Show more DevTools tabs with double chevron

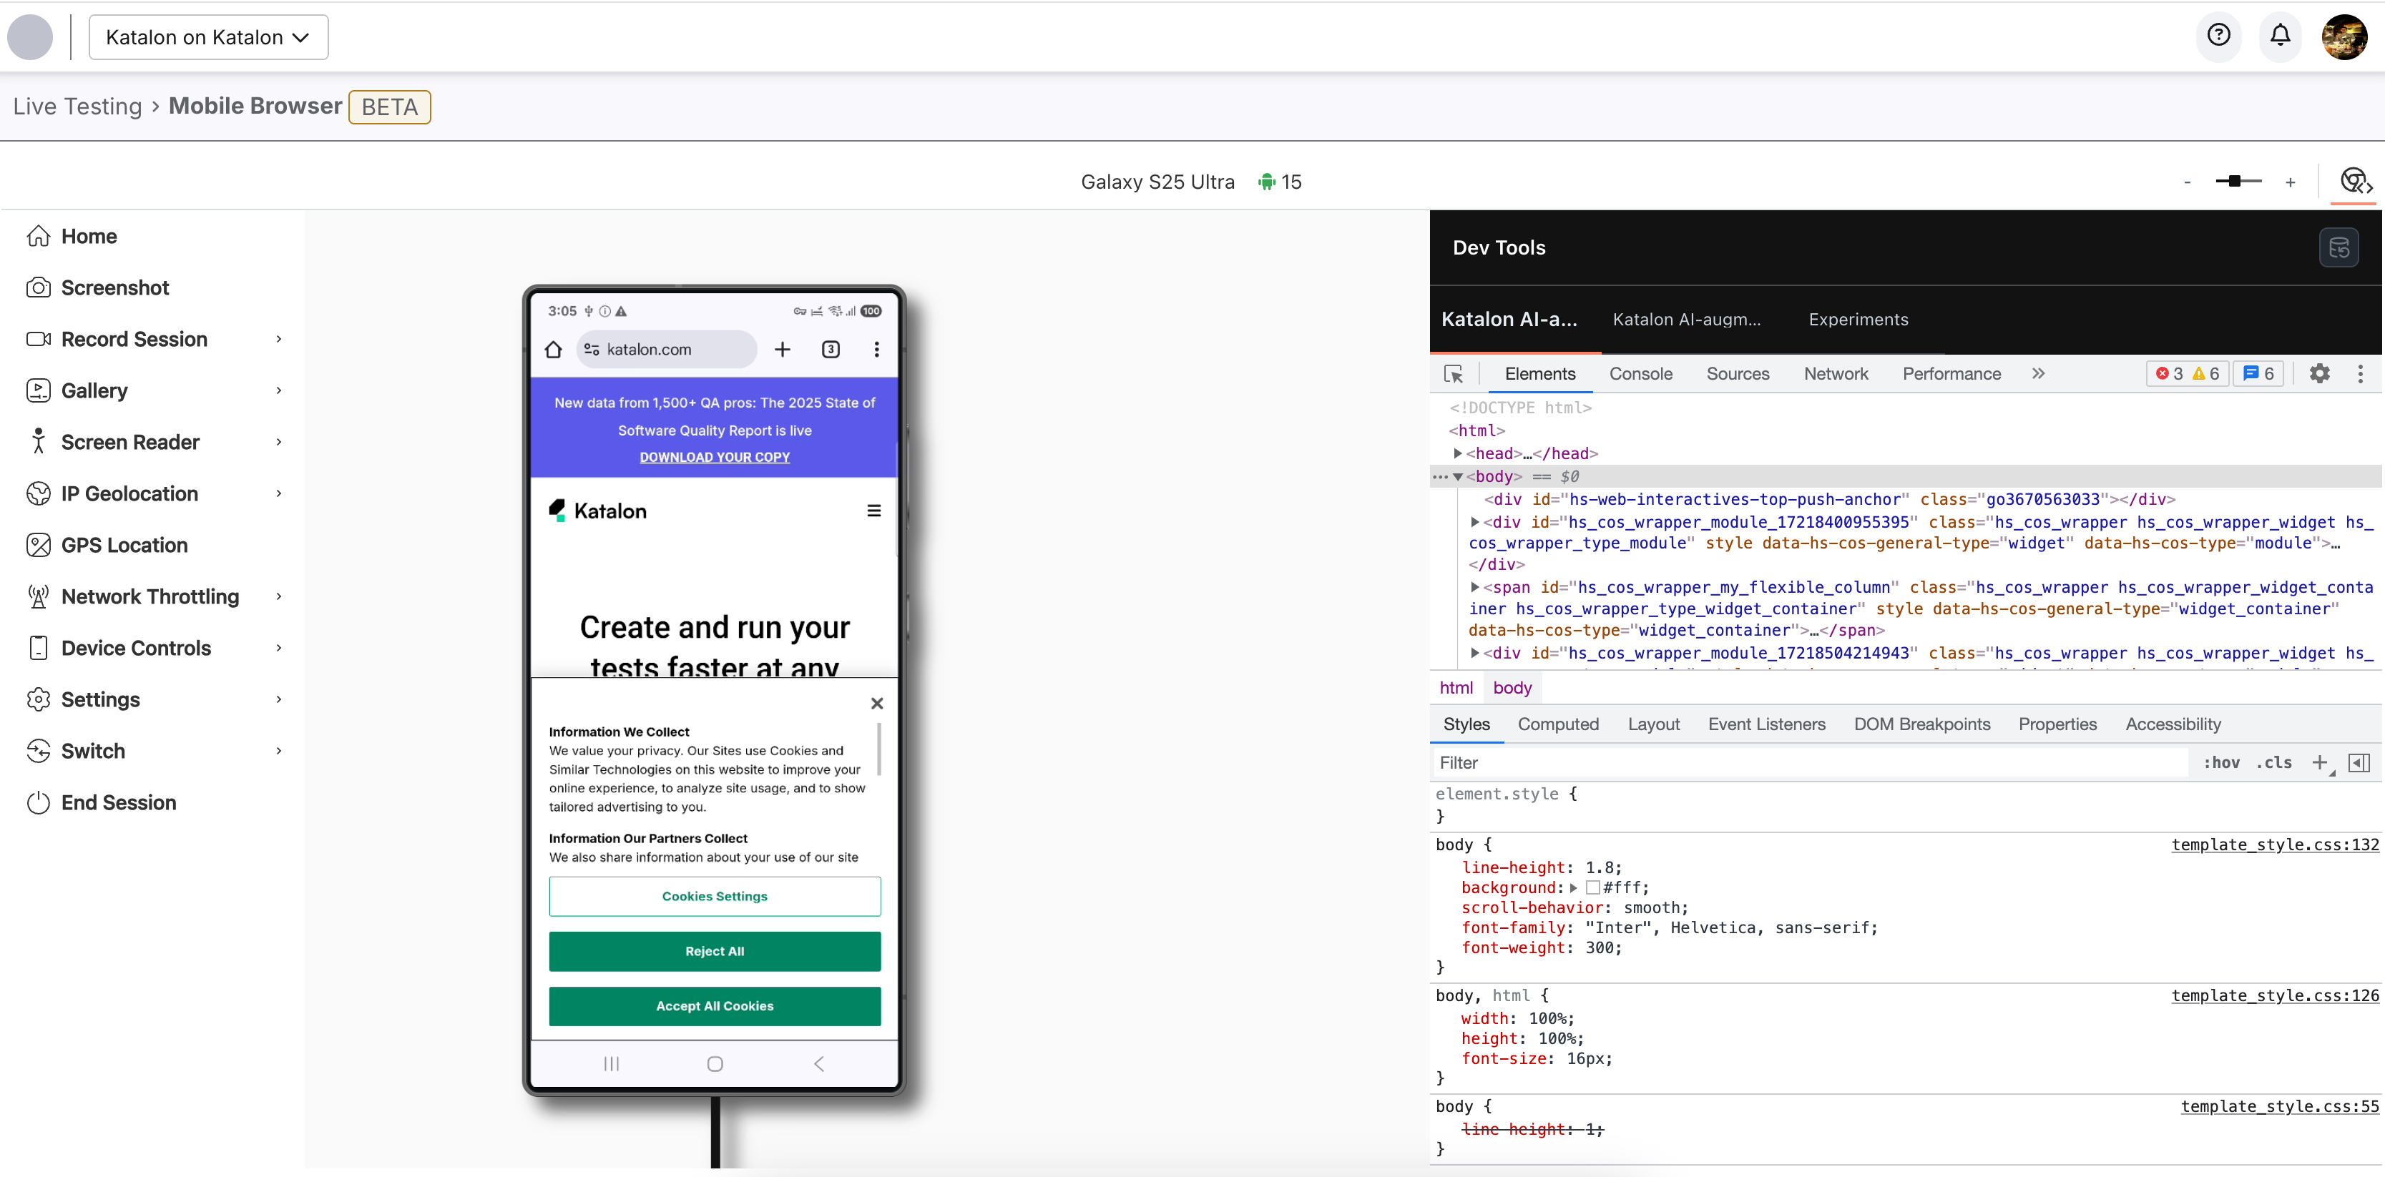[x=2038, y=374]
